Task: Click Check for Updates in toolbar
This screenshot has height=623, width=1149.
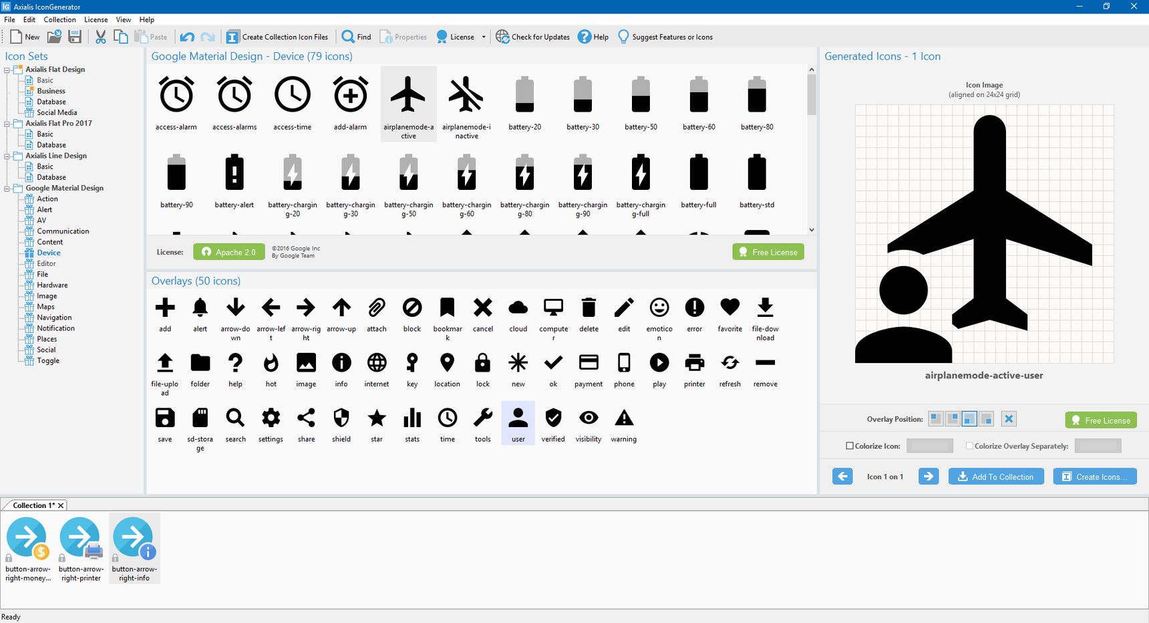Action: (532, 37)
